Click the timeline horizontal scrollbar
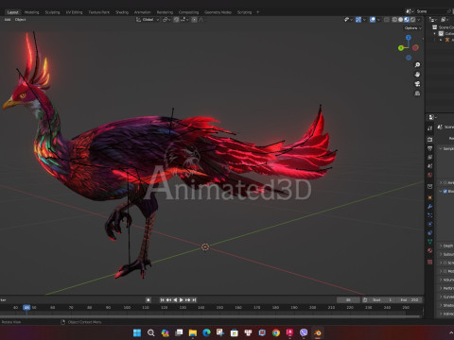454x340 pixels. [210, 316]
